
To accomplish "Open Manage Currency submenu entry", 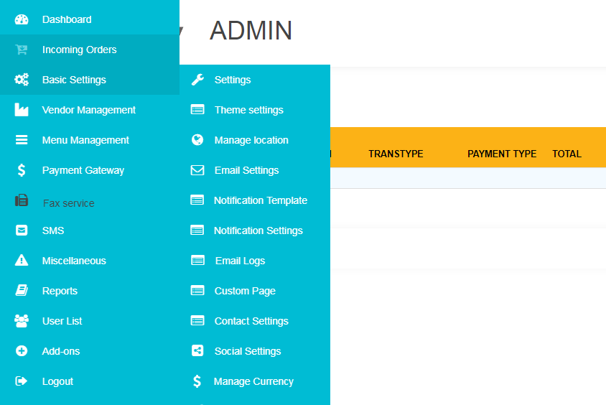I will tap(253, 381).
